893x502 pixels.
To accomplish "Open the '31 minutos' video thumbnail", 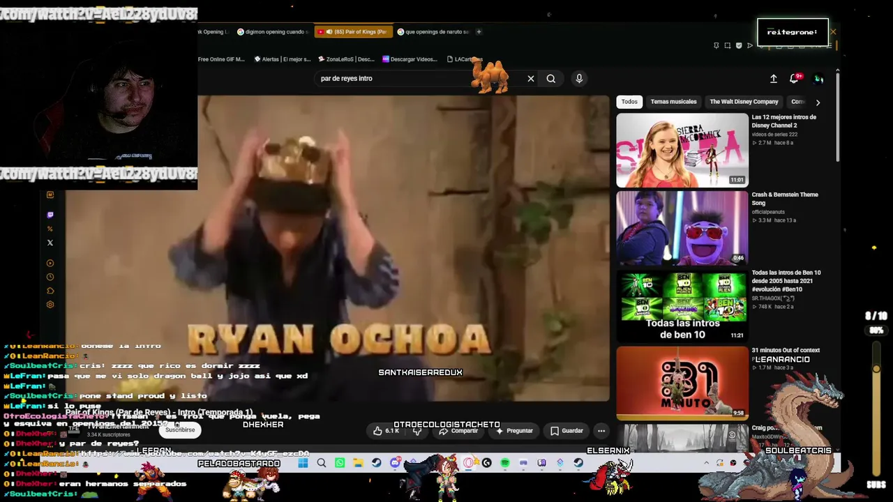I will pyautogui.click(x=682, y=383).
